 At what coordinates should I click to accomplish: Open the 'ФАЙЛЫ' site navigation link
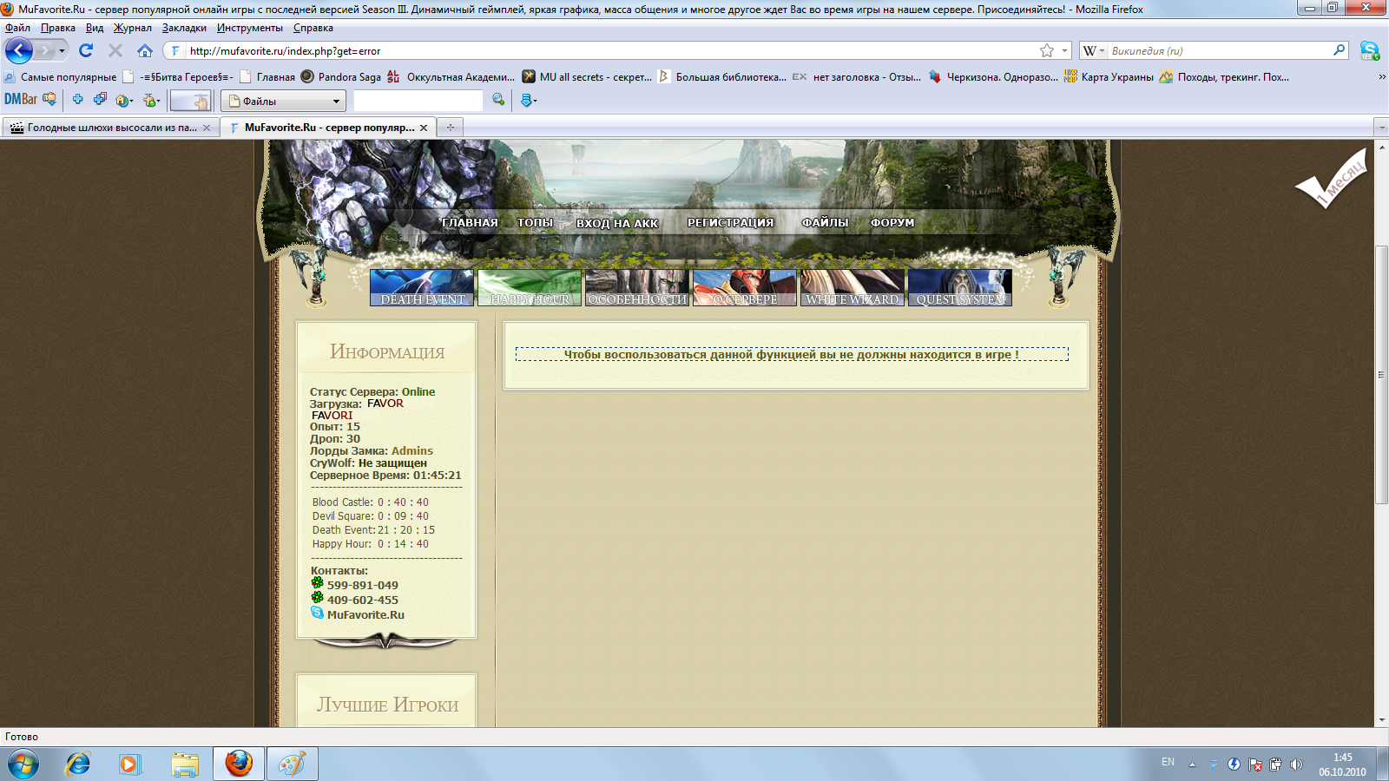click(825, 223)
